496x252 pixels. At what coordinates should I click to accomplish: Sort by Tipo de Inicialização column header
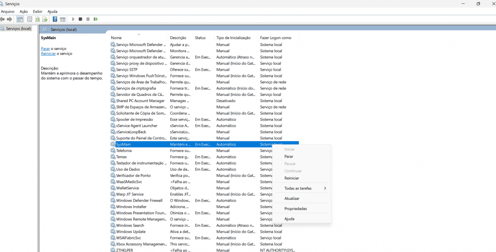pos(233,38)
